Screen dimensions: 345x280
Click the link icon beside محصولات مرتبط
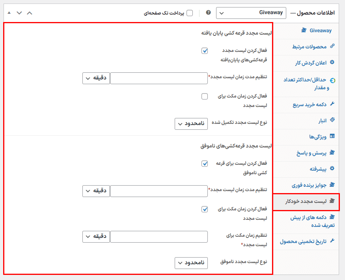pyautogui.click(x=332, y=46)
